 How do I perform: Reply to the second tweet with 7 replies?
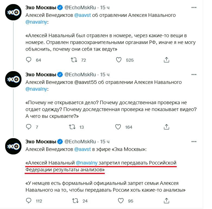pos(29,127)
